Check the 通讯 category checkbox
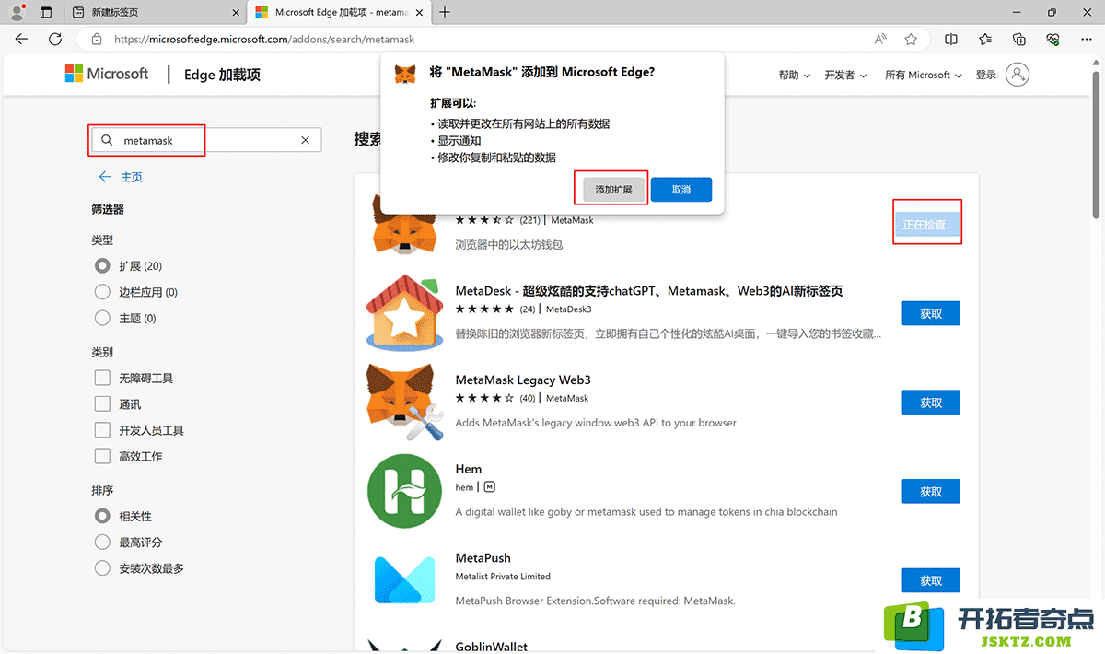 [102, 404]
